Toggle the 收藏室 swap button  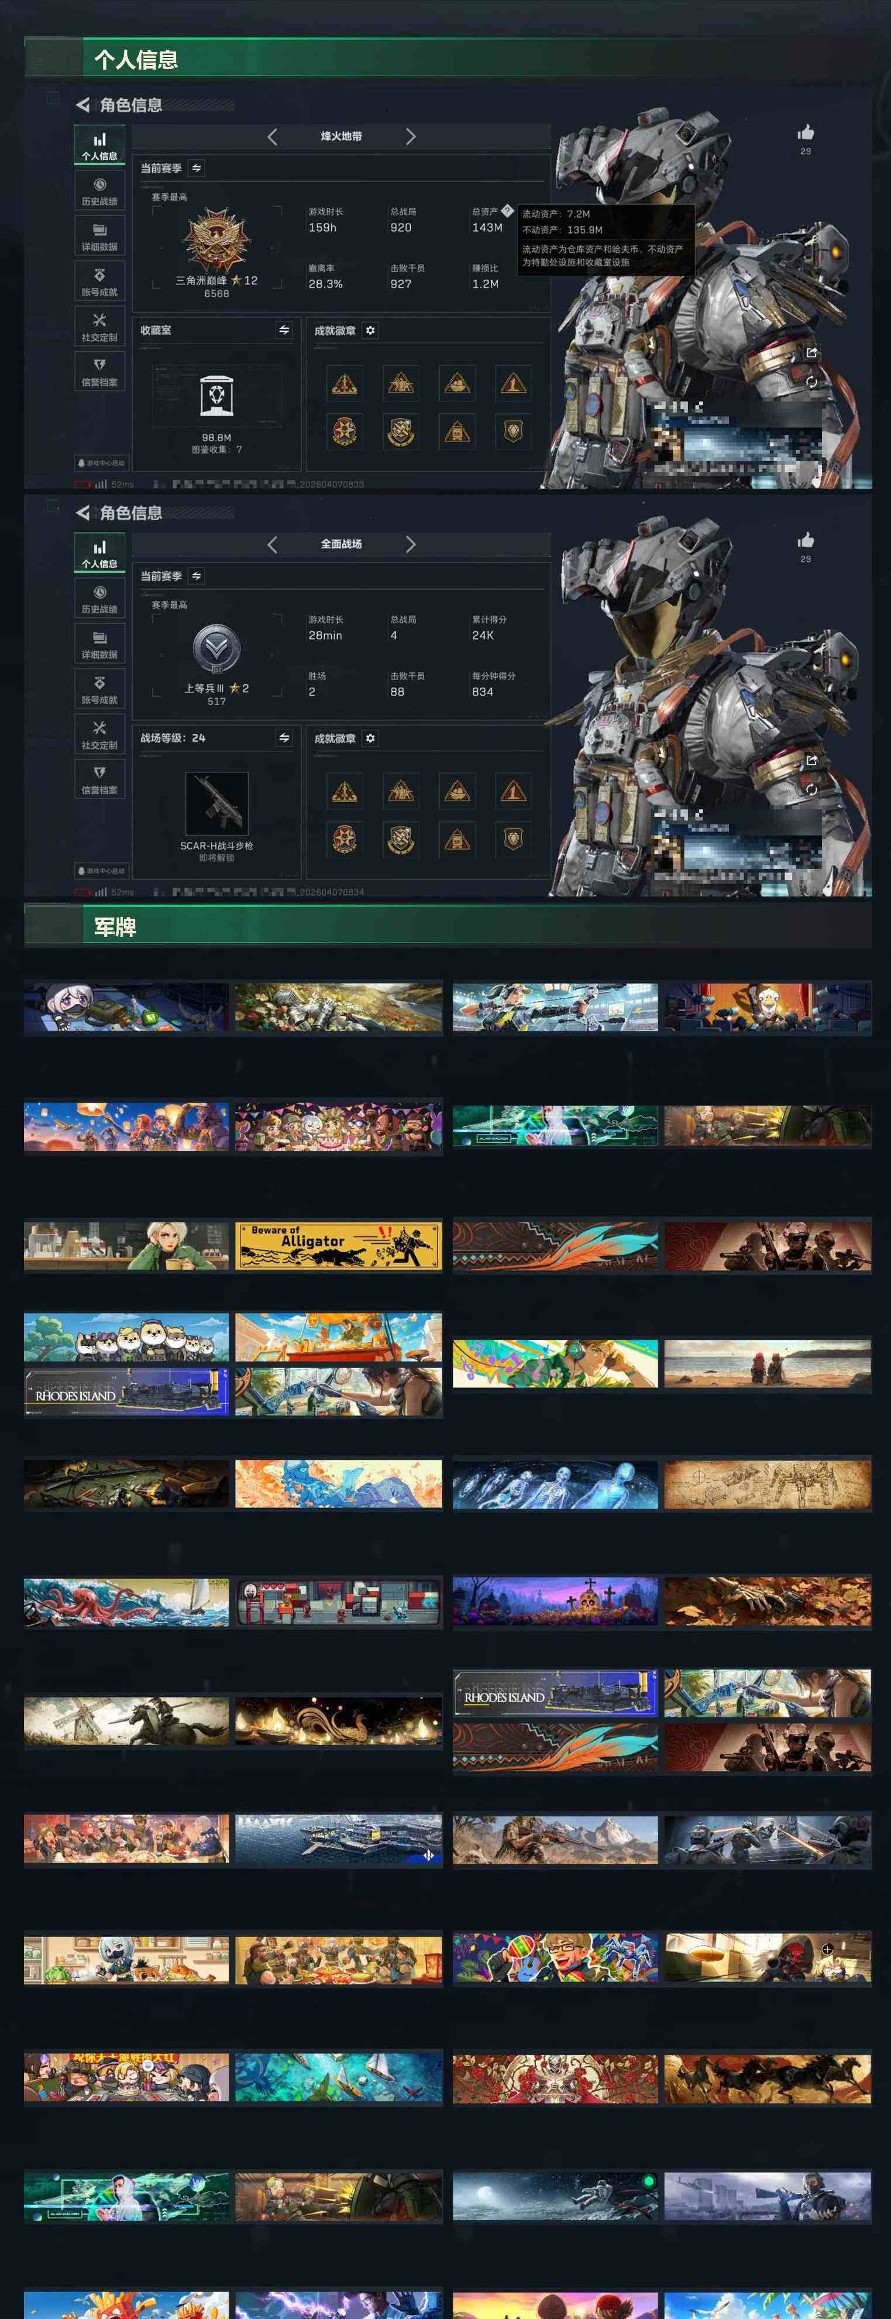pyautogui.click(x=284, y=331)
